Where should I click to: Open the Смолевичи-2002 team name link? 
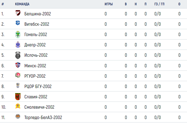coord(39,107)
